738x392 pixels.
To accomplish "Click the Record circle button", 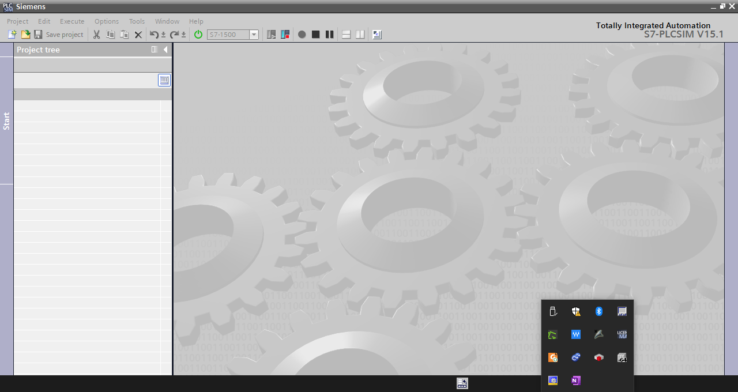I will [x=302, y=35].
